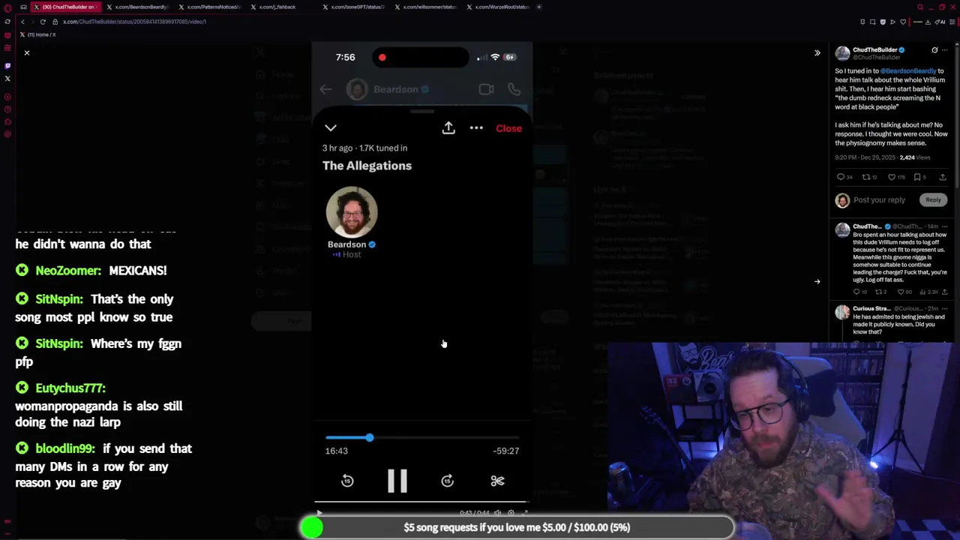The image size is (960, 540).
Task: Go back from Beardson chat arrow
Action: coord(325,89)
